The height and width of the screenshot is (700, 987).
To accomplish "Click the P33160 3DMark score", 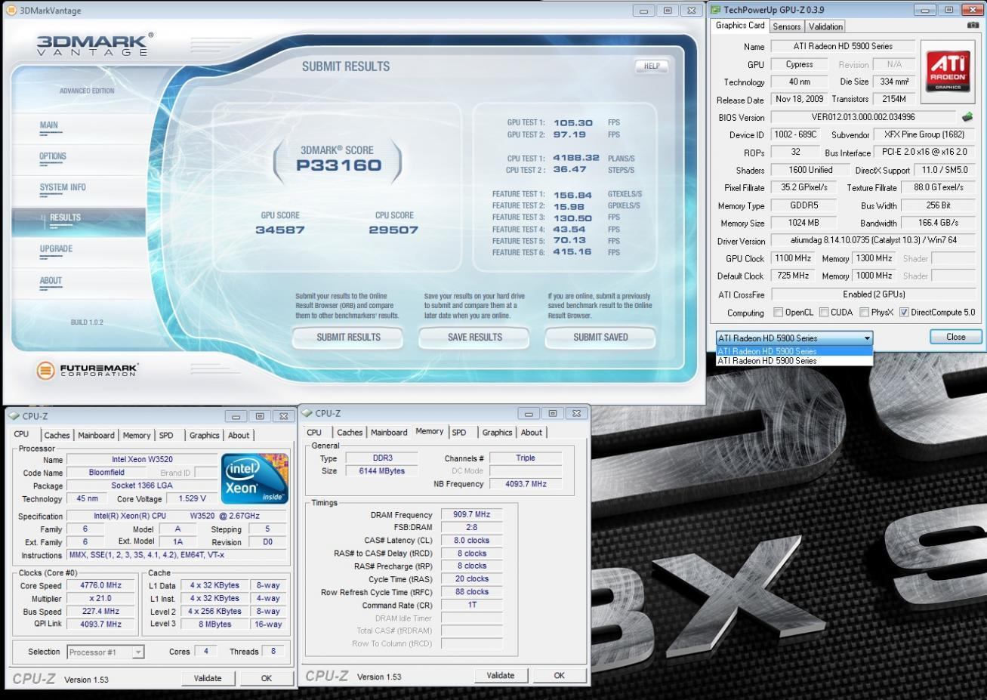I will 338,166.
